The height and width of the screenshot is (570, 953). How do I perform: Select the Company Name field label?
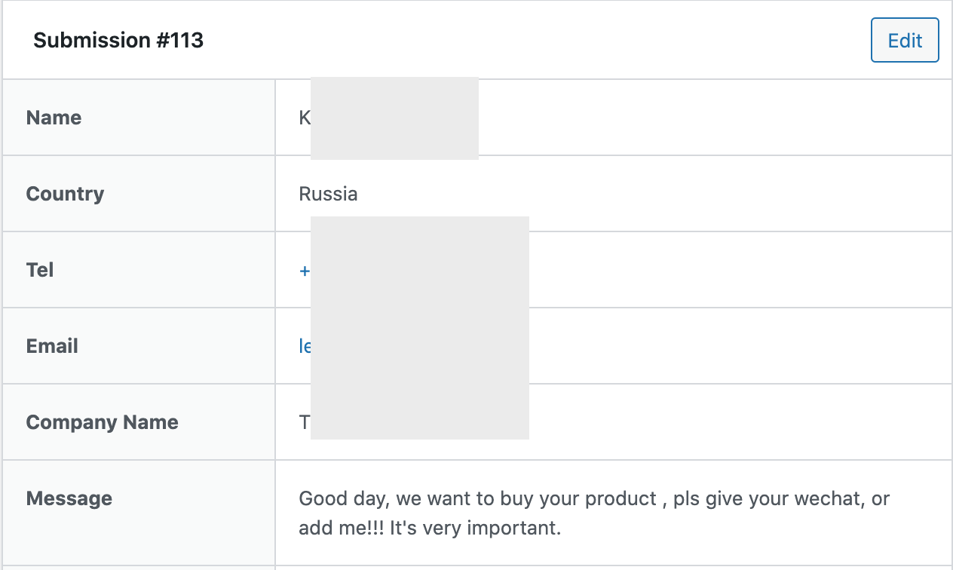[x=102, y=422]
